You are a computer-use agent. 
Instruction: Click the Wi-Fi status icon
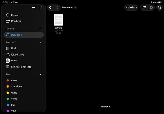click(151, 2)
